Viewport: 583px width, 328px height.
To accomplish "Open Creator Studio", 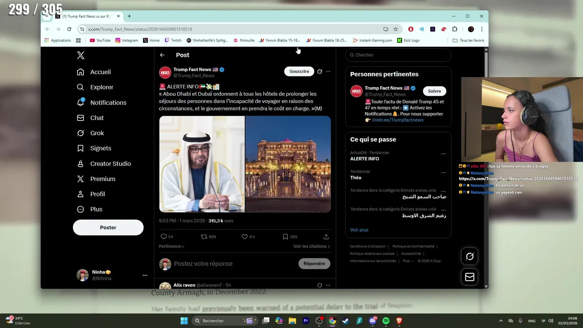I will (x=104, y=164).
